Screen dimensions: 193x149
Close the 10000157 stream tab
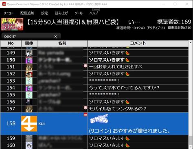click(55, 37)
